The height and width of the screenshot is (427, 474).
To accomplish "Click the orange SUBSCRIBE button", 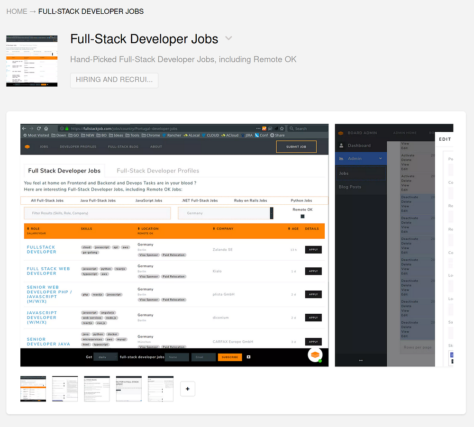I will (x=230, y=357).
